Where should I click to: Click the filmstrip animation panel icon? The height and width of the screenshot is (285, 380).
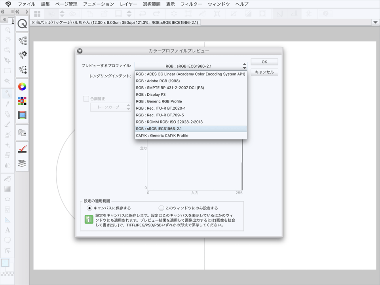(x=22, y=116)
